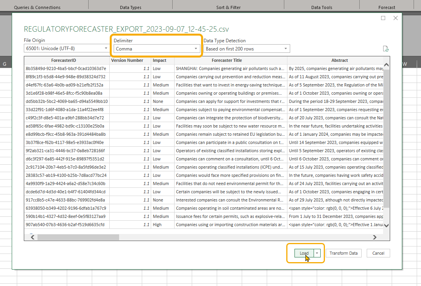Click the vertical scrollbar up arrow
This screenshot has width=421, height=286.
coord(386,65)
